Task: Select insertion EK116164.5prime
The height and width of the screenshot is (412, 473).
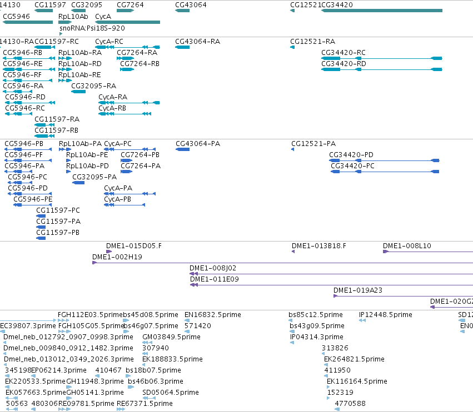Action: pos(357,381)
